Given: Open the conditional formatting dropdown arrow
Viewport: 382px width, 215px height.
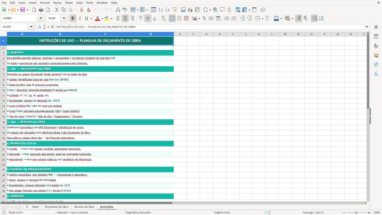Looking at the screenshot, I should [292, 18].
